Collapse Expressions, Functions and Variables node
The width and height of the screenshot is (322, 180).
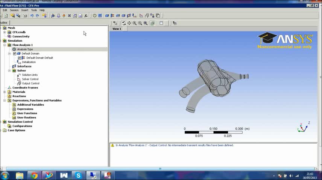tap(5, 100)
